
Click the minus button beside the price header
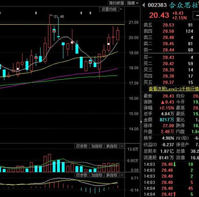[x=196, y=15]
